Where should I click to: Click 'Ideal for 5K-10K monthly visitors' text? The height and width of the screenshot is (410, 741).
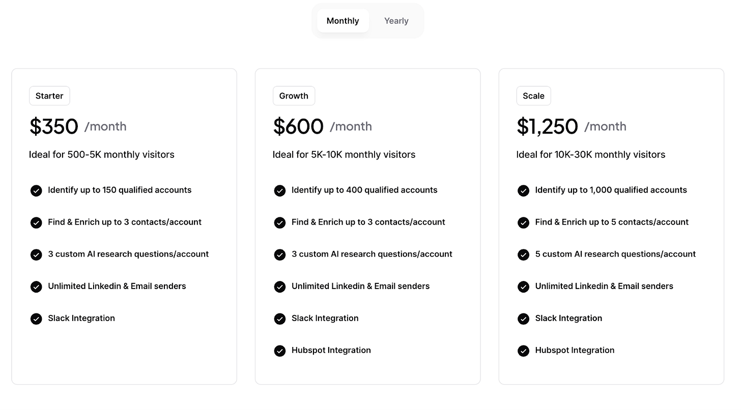[x=344, y=154]
